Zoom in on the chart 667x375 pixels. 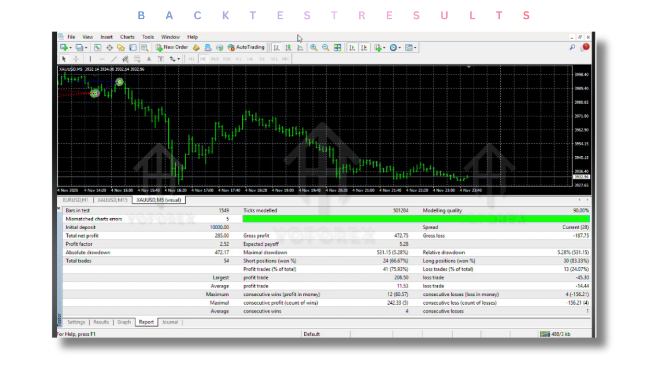pos(313,47)
